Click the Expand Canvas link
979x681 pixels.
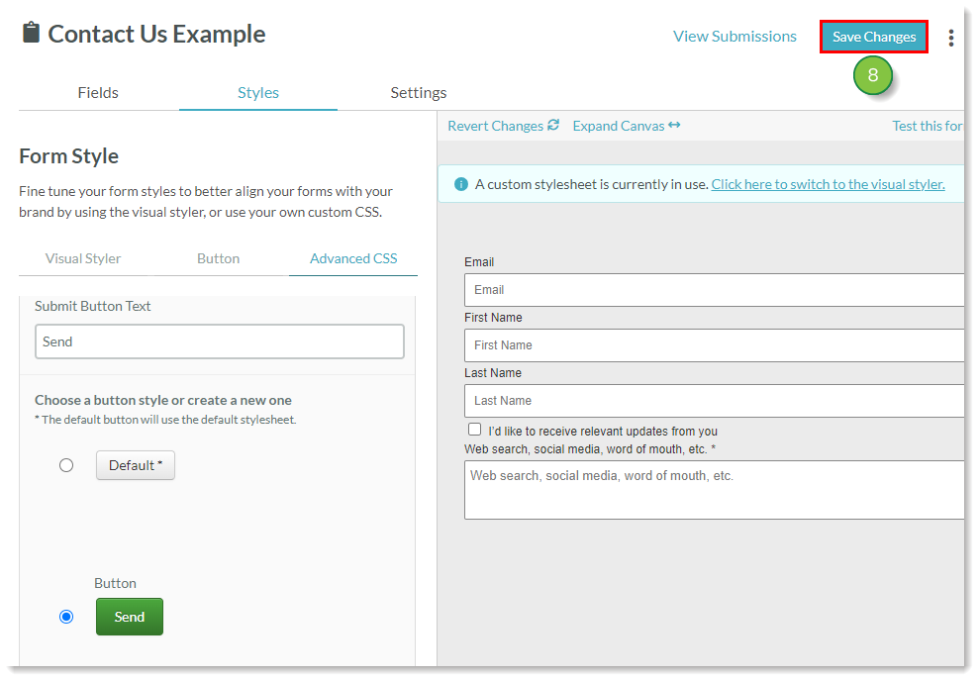point(618,126)
